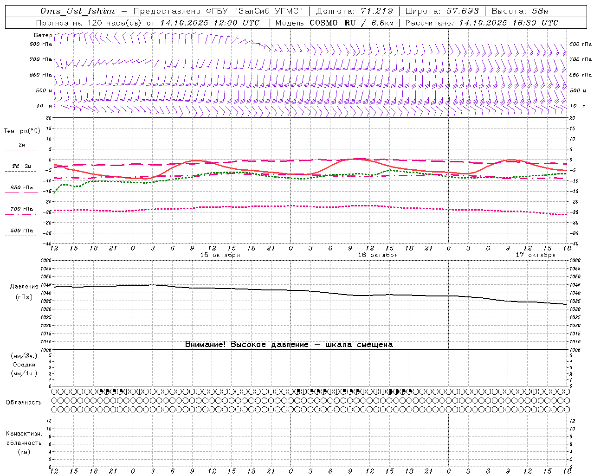
Task: Click the Тем-ра(°C) temperature panel label
Action: (x=22, y=131)
